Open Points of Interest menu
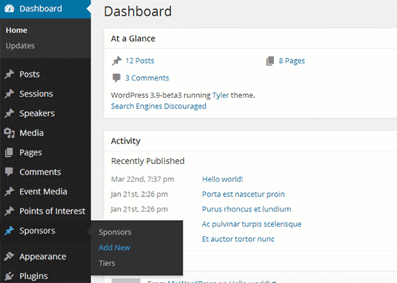This screenshot has height=283, width=397. tap(52, 211)
